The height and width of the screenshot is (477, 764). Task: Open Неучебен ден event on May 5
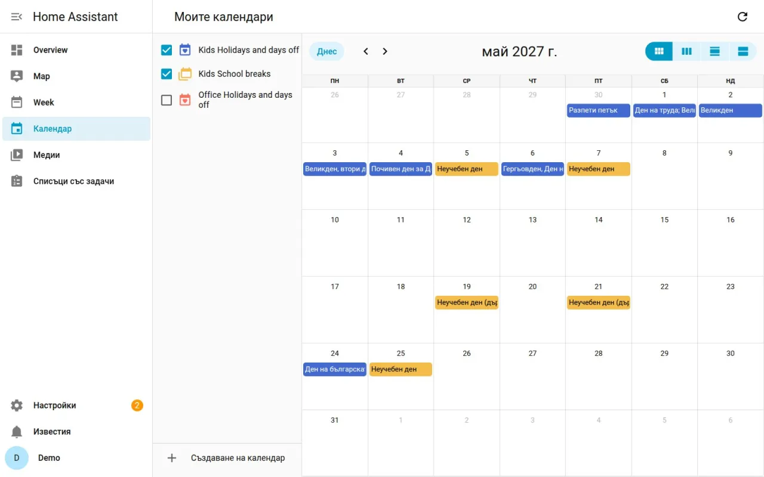click(x=467, y=169)
